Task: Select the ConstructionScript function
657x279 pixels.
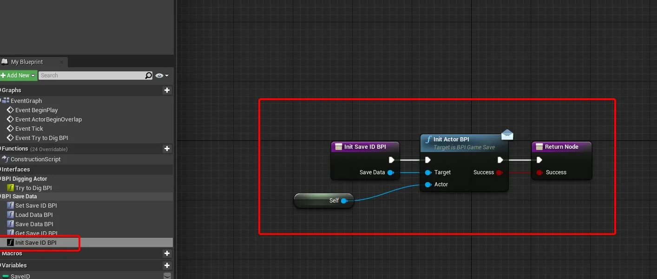Action: point(35,159)
